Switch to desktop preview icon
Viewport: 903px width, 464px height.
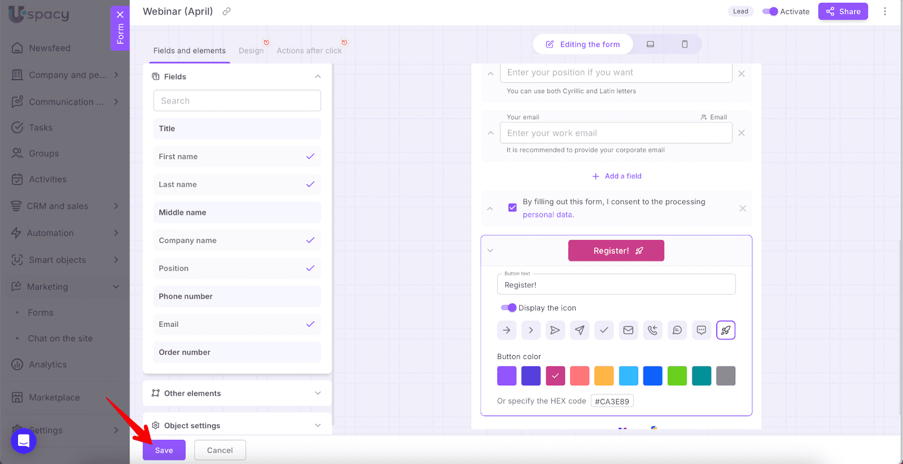pos(650,44)
